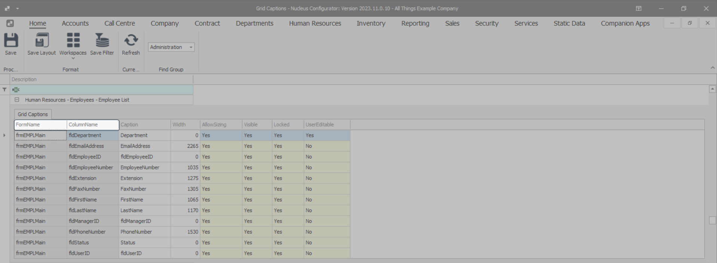
Task: Sort by the FormName column header
Action: click(40, 125)
